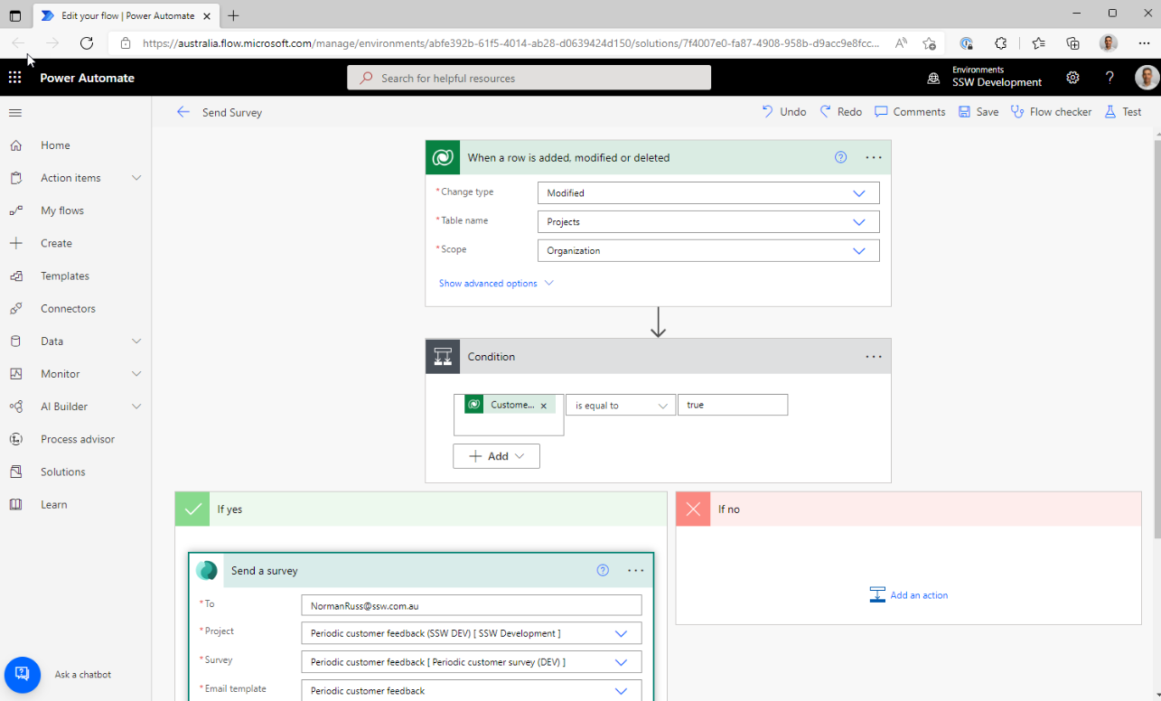Viewport: 1161px width, 701px height.
Task: Remove the Customer token from condition
Action: pos(544,406)
